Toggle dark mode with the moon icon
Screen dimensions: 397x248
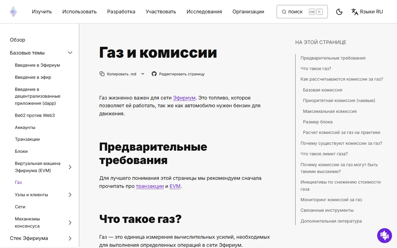339,12
